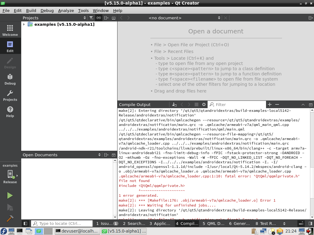Toggle the right sidebar visibility
Viewport: 314px width, 235px height.
pos(310,223)
